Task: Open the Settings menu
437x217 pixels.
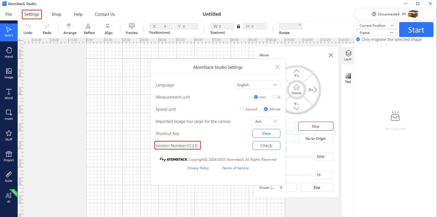Action: (x=32, y=14)
